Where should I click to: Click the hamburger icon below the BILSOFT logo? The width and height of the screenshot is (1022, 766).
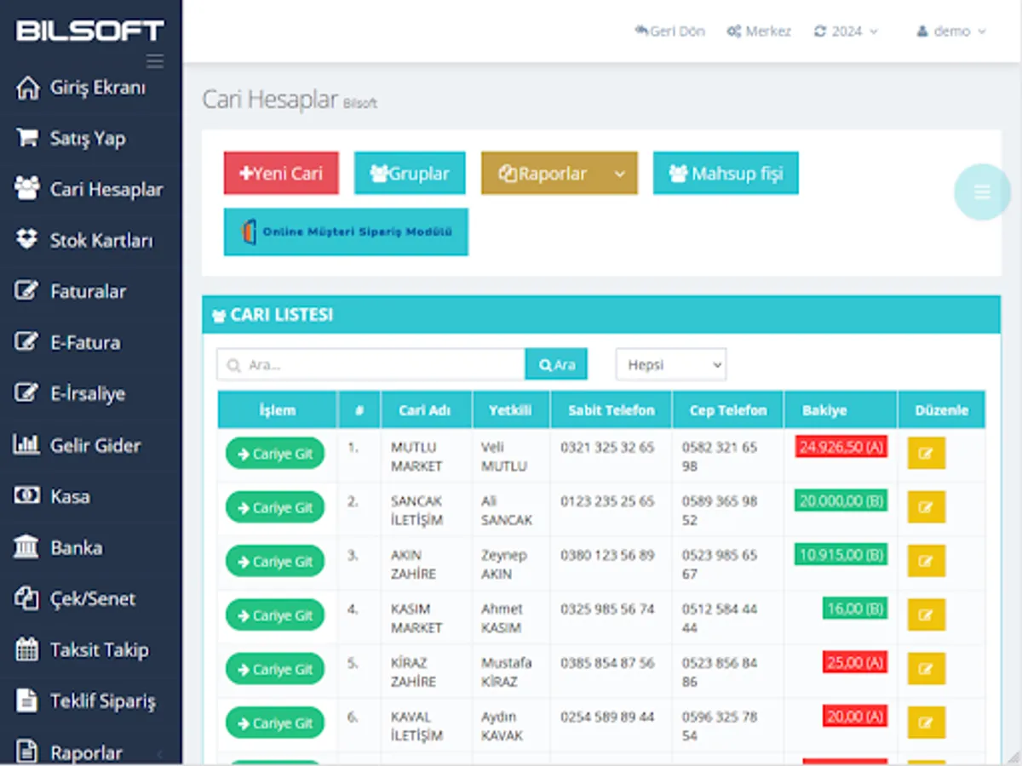pos(154,60)
